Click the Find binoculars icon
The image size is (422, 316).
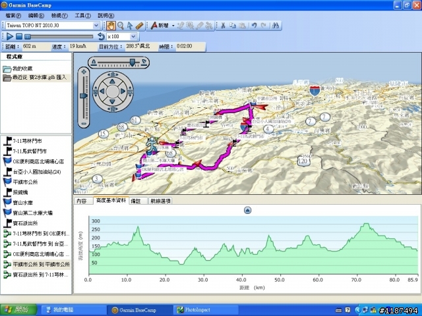click(276, 26)
